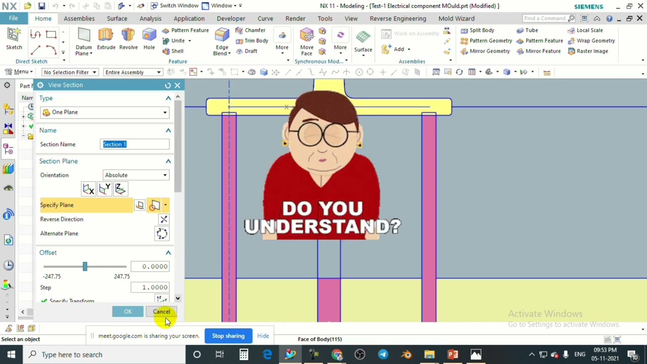Expand the Unite dropdown arrow
This screenshot has height=364, width=647.
tap(190, 41)
